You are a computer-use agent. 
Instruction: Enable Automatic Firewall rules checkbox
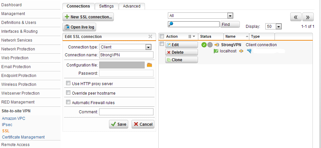pos(68,102)
